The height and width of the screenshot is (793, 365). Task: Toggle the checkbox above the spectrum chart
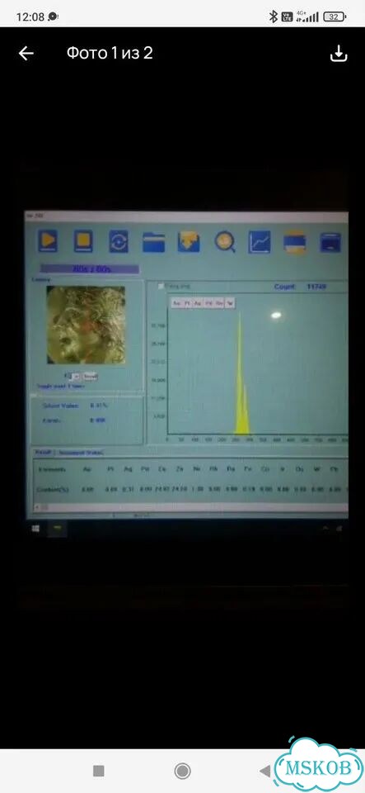pos(161,287)
